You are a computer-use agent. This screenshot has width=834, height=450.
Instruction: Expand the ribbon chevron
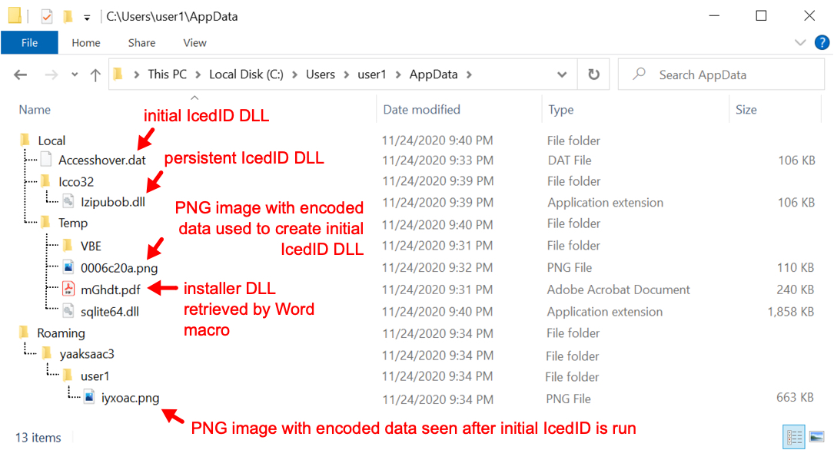coord(800,42)
